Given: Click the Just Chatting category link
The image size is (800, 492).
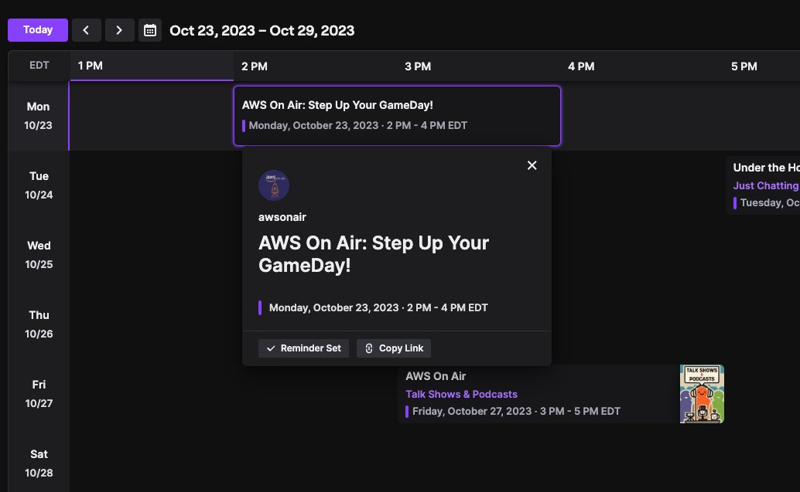Looking at the screenshot, I should (765, 186).
